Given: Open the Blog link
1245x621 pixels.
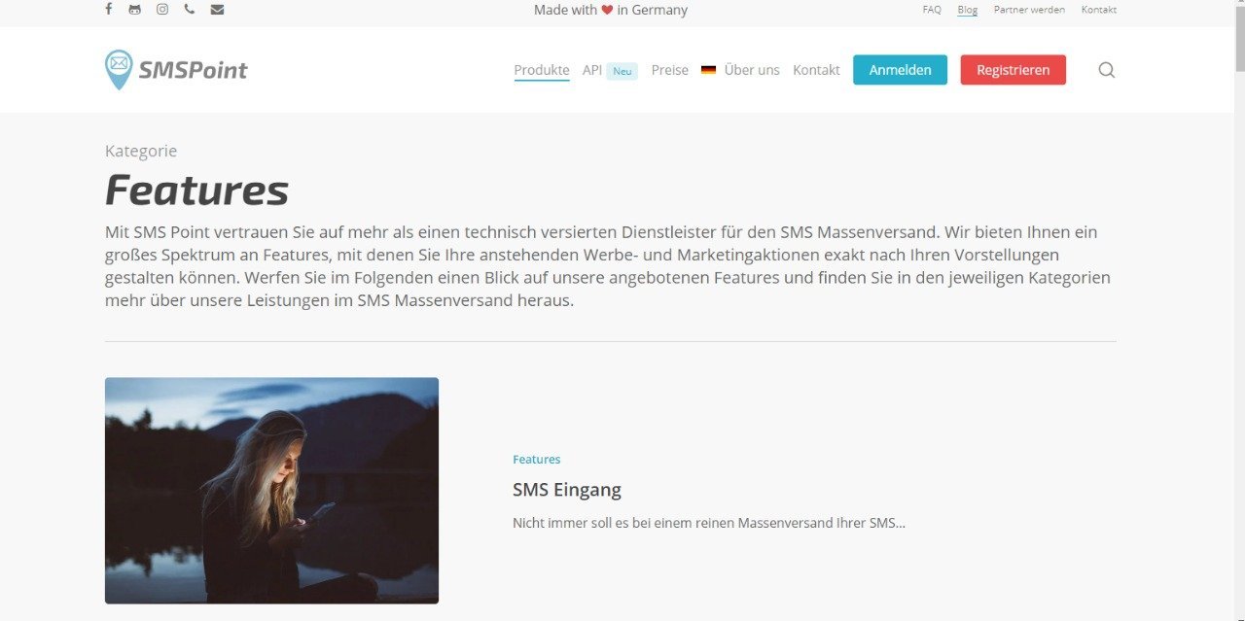Looking at the screenshot, I should point(967,10).
